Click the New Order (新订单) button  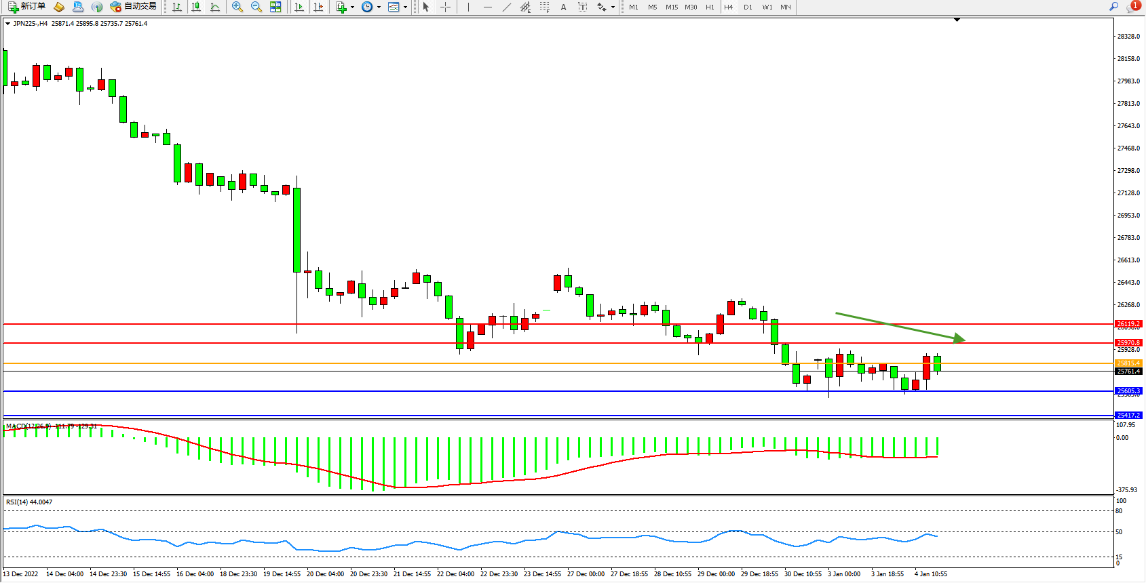[27, 7]
